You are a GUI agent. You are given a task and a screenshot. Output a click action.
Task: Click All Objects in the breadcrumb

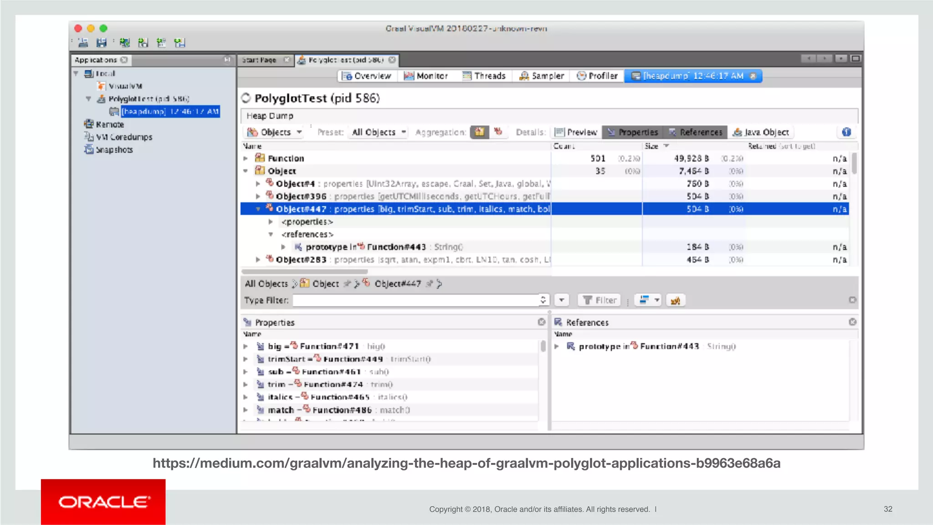coord(266,284)
